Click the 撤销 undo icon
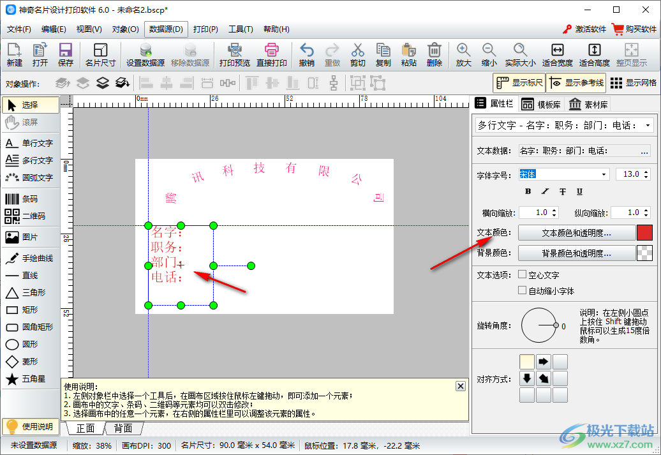The width and height of the screenshot is (661, 455). (x=306, y=55)
